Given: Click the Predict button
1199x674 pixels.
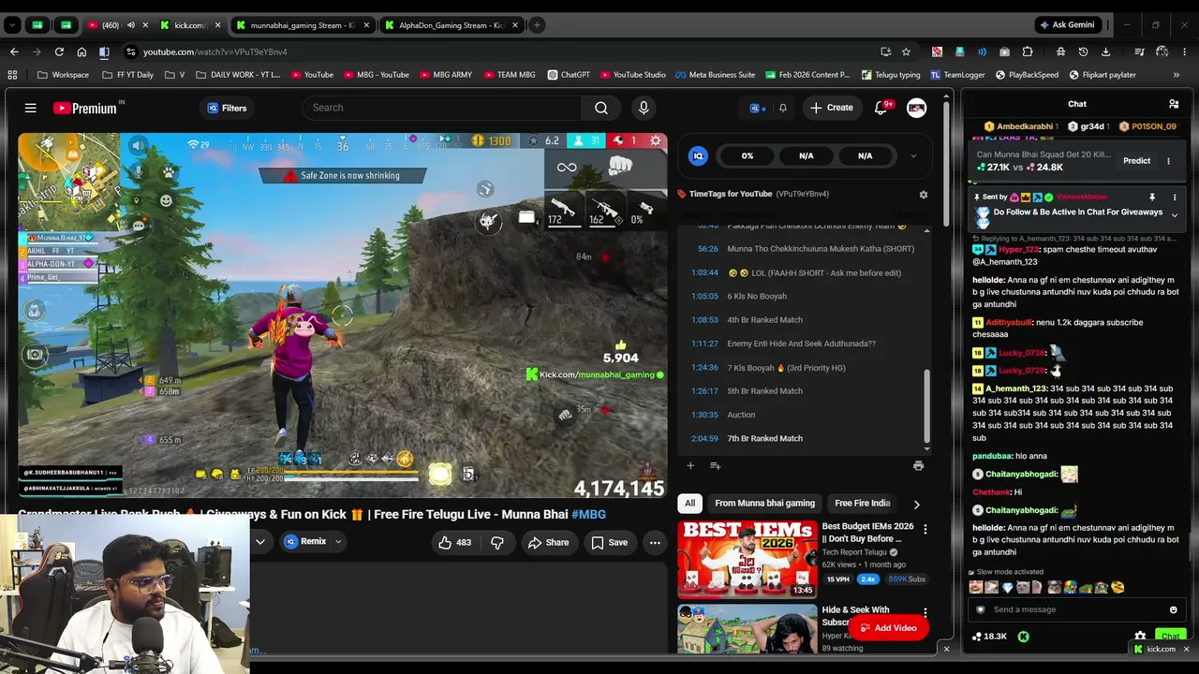Looking at the screenshot, I should tap(1136, 161).
